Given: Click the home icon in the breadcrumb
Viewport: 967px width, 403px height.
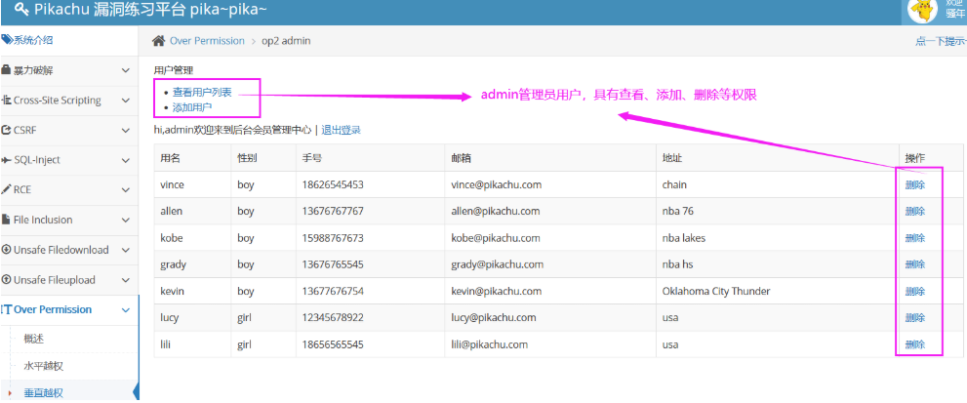Looking at the screenshot, I should pyautogui.click(x=158, y=41).
